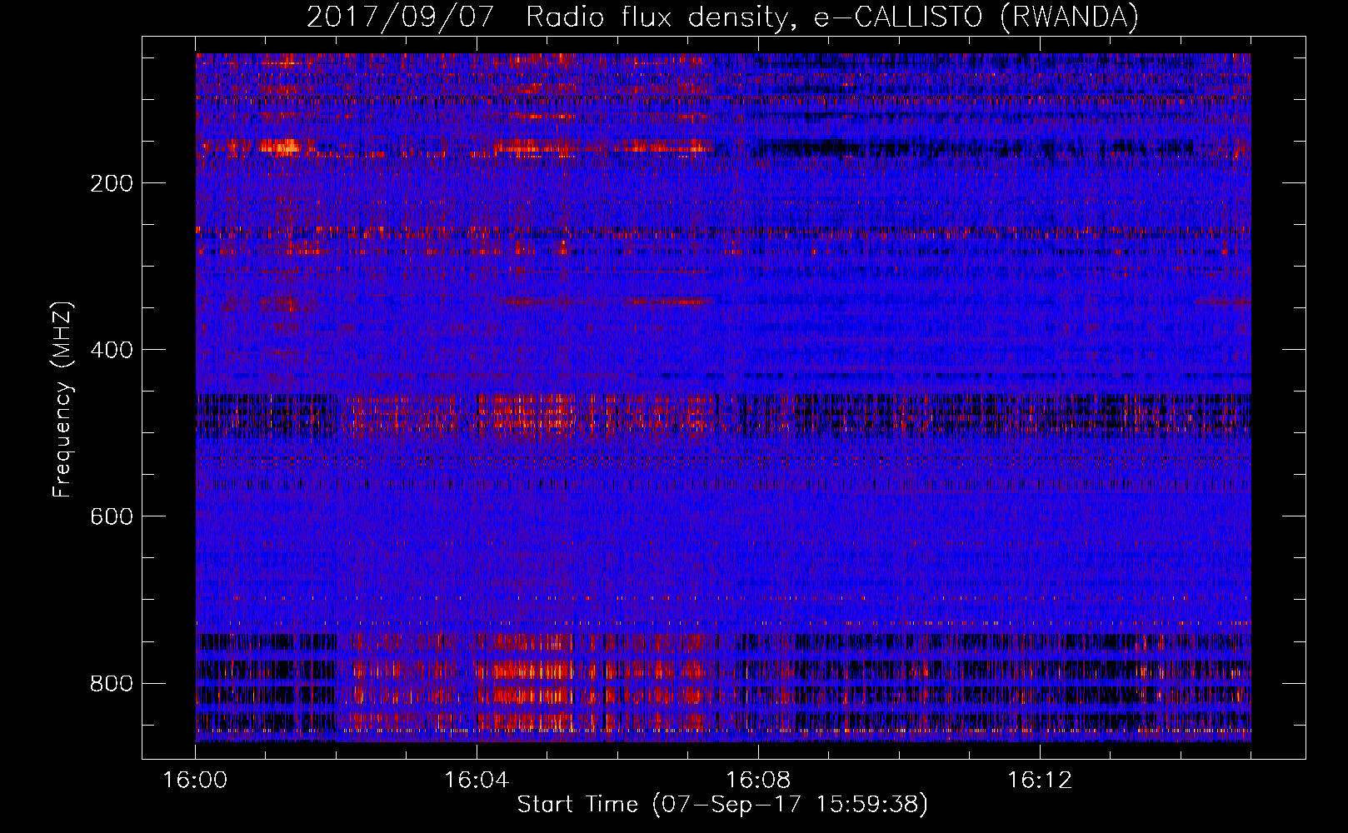Click the '16:04' time axis label

tap(477, 781)
